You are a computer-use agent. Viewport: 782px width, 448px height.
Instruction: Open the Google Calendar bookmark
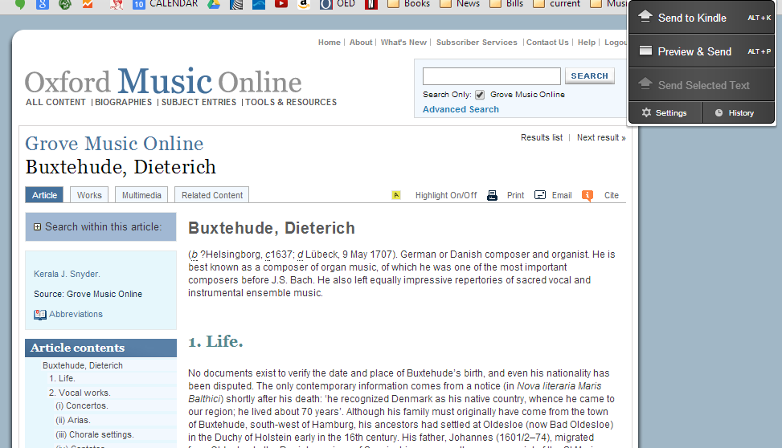tap(165, 4)
